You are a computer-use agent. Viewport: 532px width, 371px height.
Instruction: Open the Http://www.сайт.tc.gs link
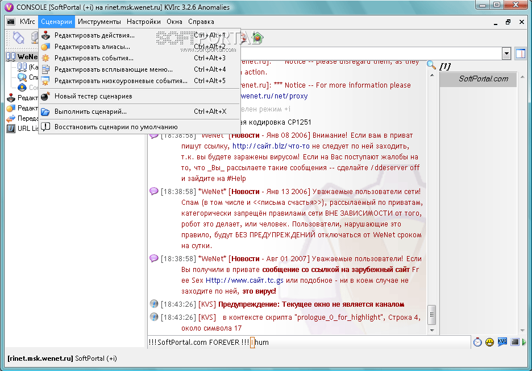tap(244, 281)
